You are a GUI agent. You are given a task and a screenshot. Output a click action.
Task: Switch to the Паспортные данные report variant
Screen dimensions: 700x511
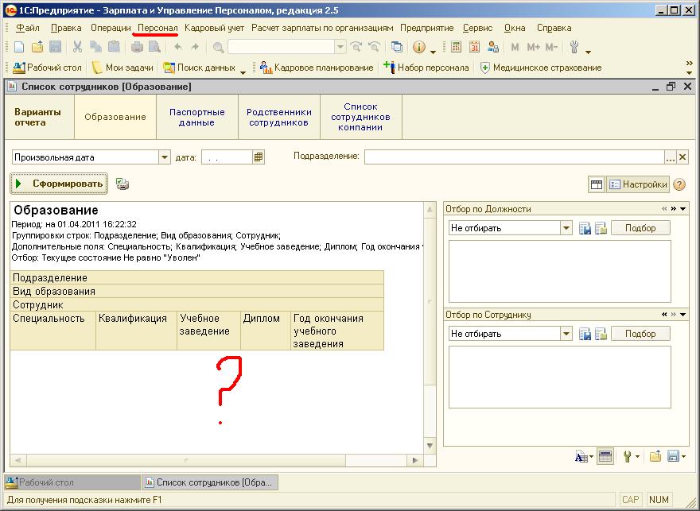tap(197, 118)
